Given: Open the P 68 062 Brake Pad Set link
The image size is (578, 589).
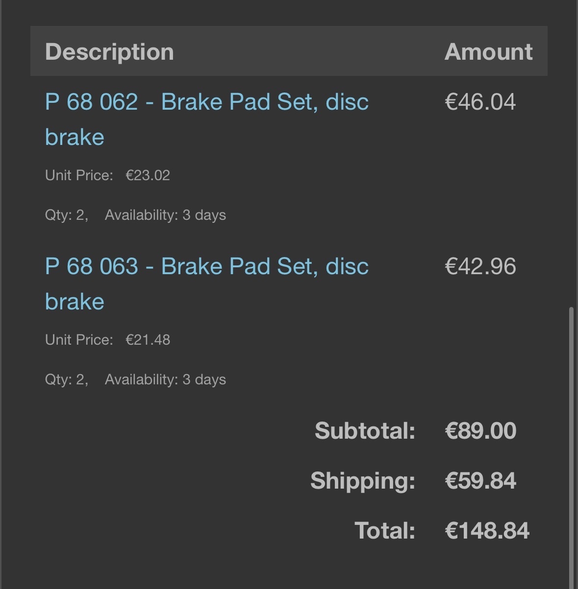Looking at the screenshot, I should (x=206, y=102).
